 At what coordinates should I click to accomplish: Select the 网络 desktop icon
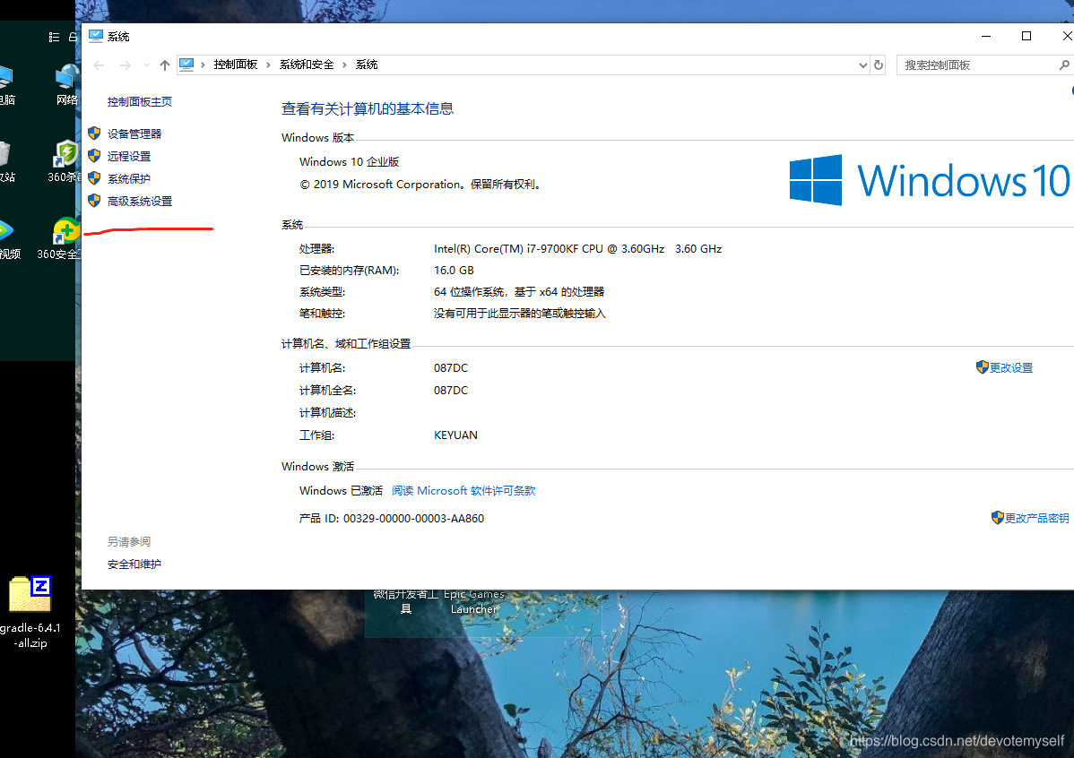point(67,84)
